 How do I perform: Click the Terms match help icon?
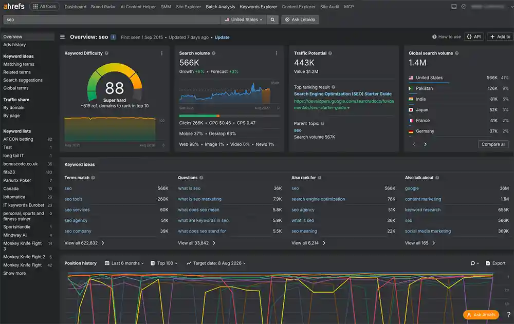point(93,178)
